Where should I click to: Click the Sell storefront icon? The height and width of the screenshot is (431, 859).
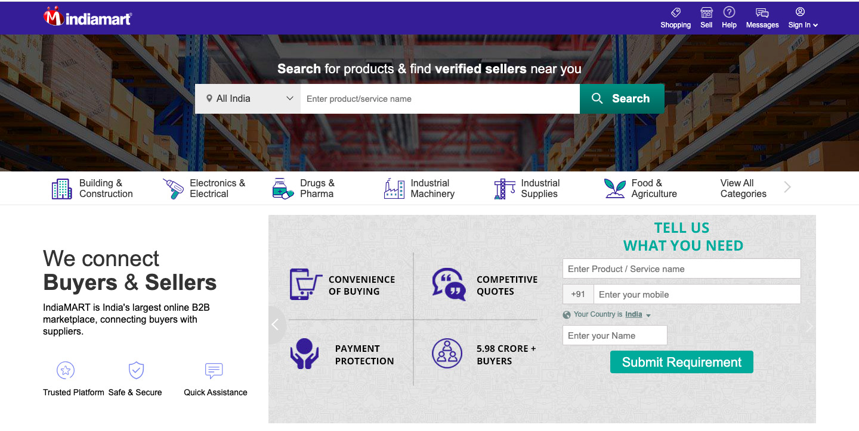[x=706, y=13]
